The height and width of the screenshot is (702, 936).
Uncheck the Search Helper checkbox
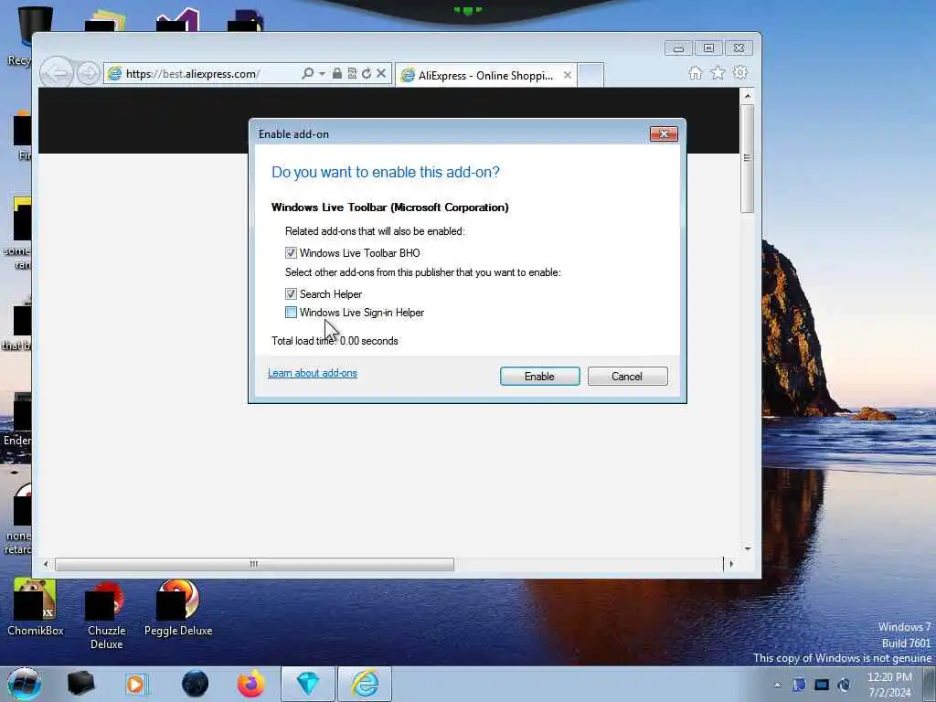291,293
